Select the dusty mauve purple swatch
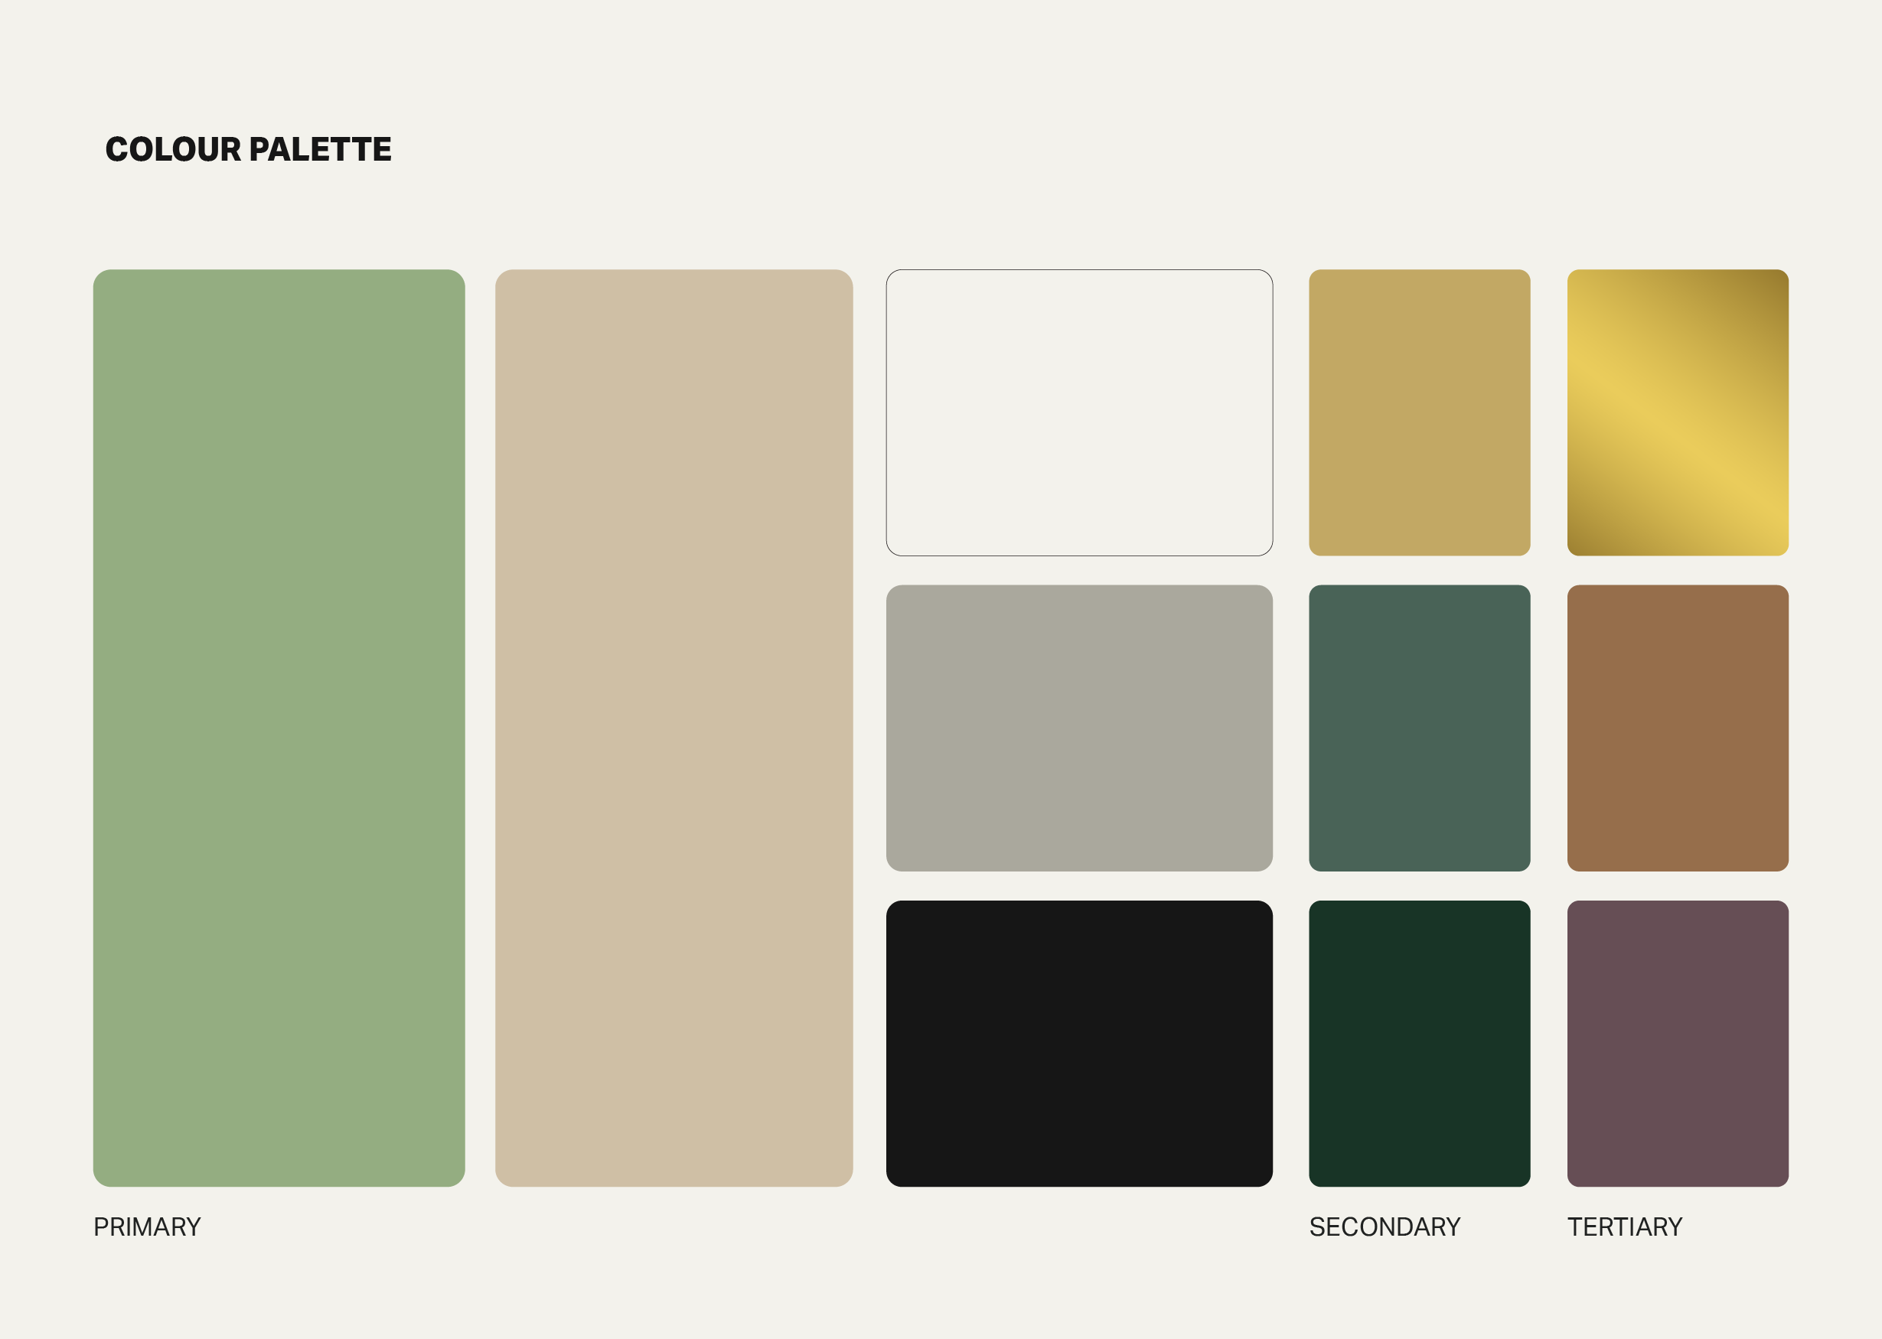Viewport: 1882px width, 1339px height. pyautogui.click(x=1678, y=1043)
